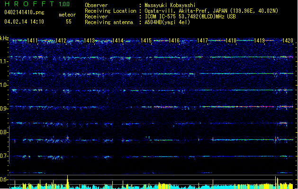Click the 1413 time marker

point(89,41)
